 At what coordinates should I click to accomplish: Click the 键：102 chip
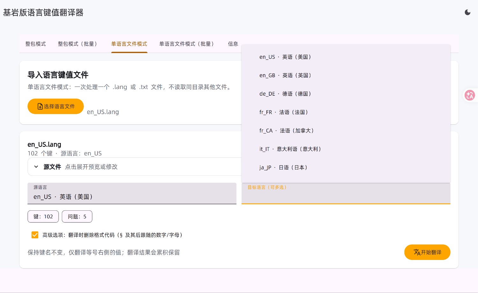click(43, 216)
